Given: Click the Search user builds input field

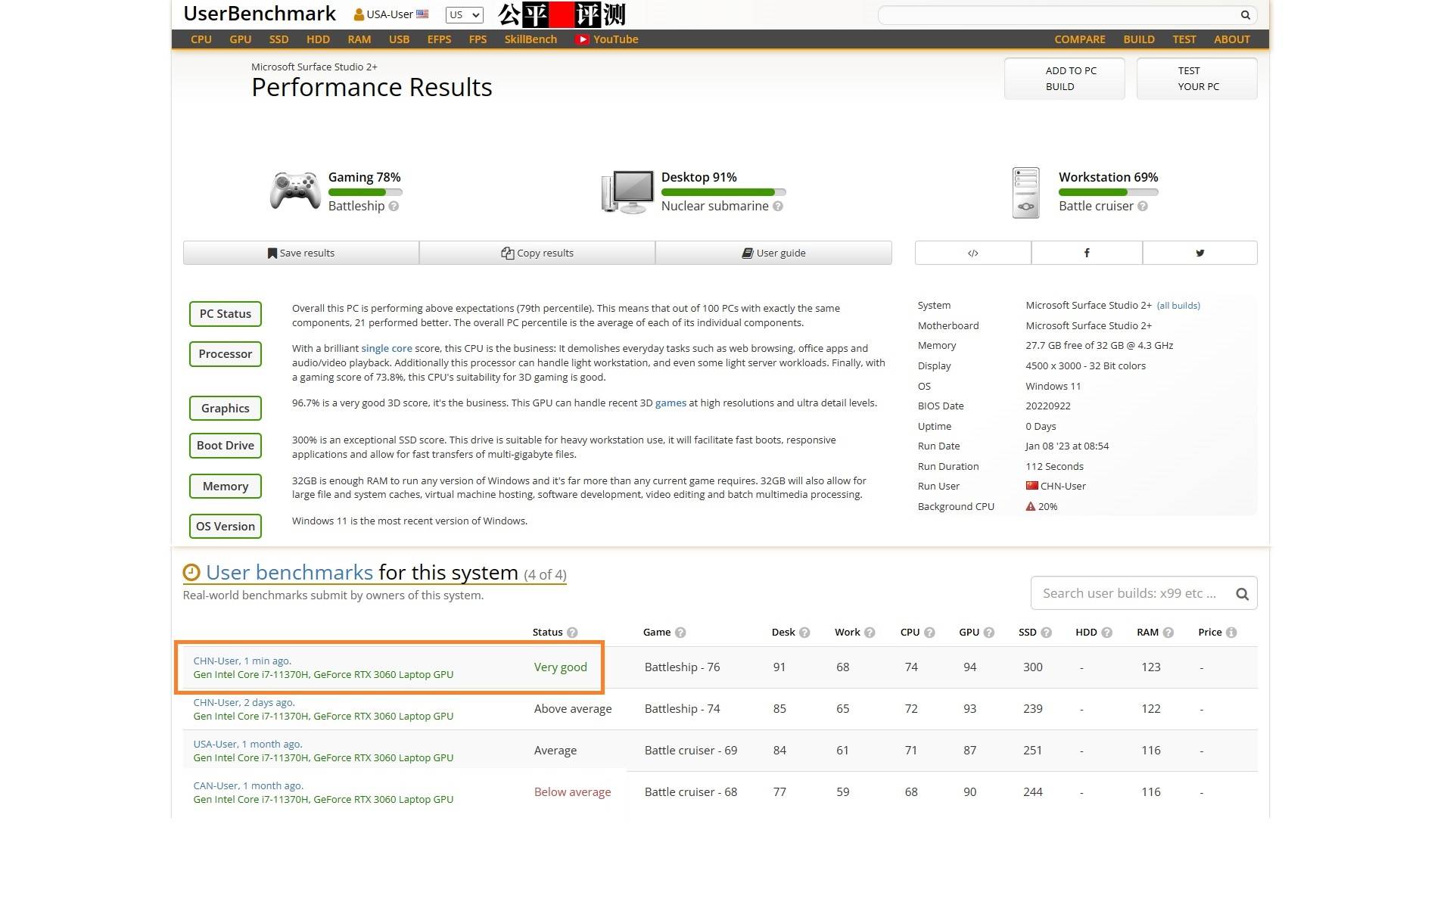Looking at the screenshot, I should coord(1130,593).
